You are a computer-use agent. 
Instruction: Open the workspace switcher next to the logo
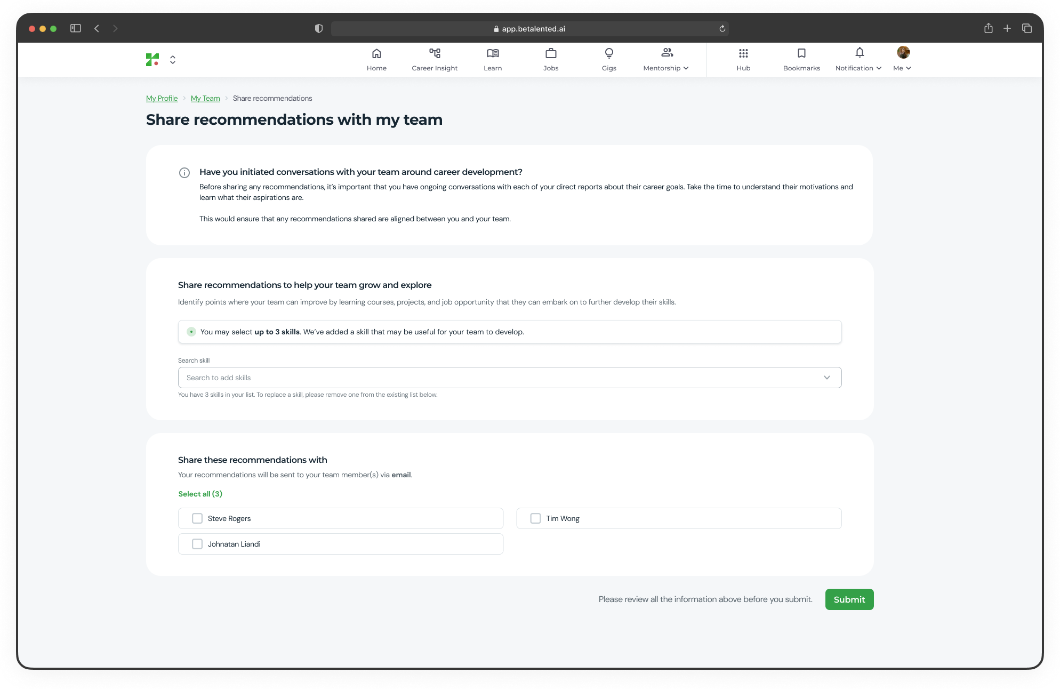point(173,60)
